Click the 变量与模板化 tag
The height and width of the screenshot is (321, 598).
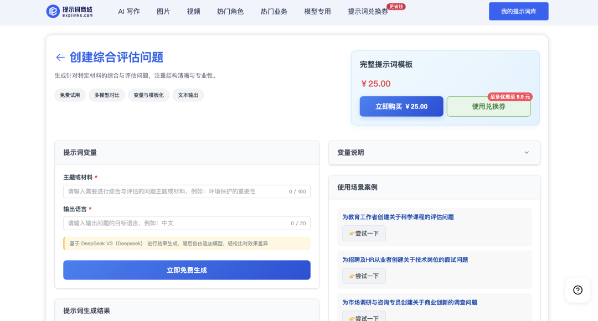pos(148,95)
